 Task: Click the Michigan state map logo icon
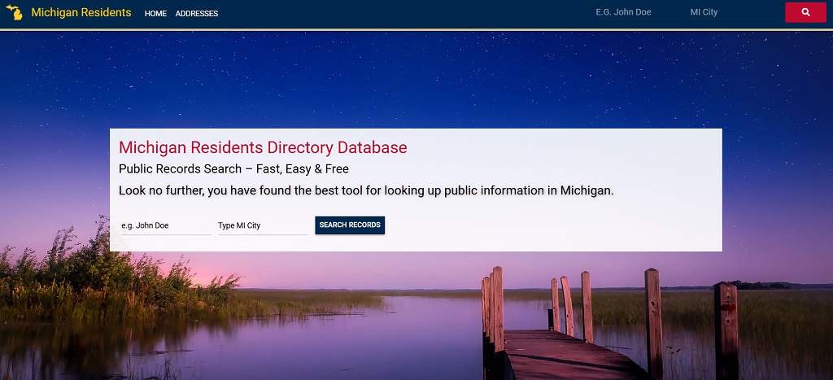click(x=14, y=13)
